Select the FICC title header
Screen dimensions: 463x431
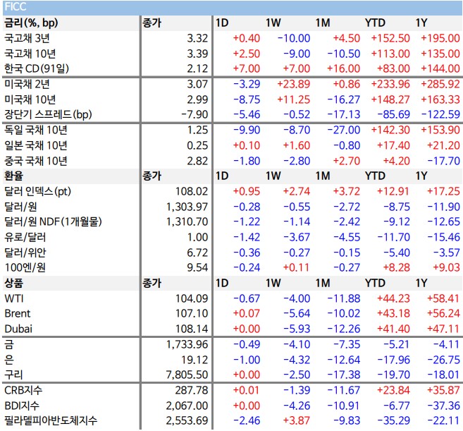(x=16, y=6)
